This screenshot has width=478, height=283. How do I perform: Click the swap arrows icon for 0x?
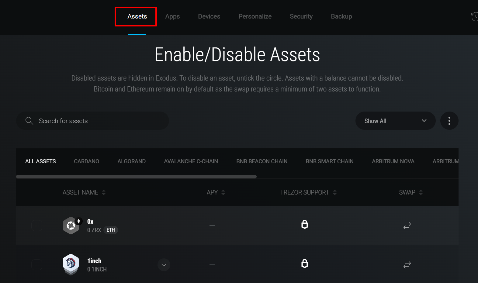pos(407,226)
